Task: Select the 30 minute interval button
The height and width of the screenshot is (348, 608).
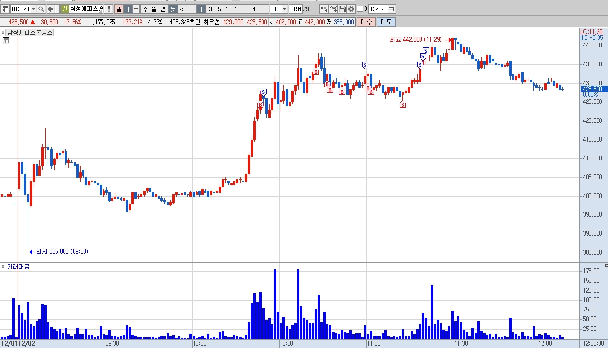Action: click(x=246, y=9)
